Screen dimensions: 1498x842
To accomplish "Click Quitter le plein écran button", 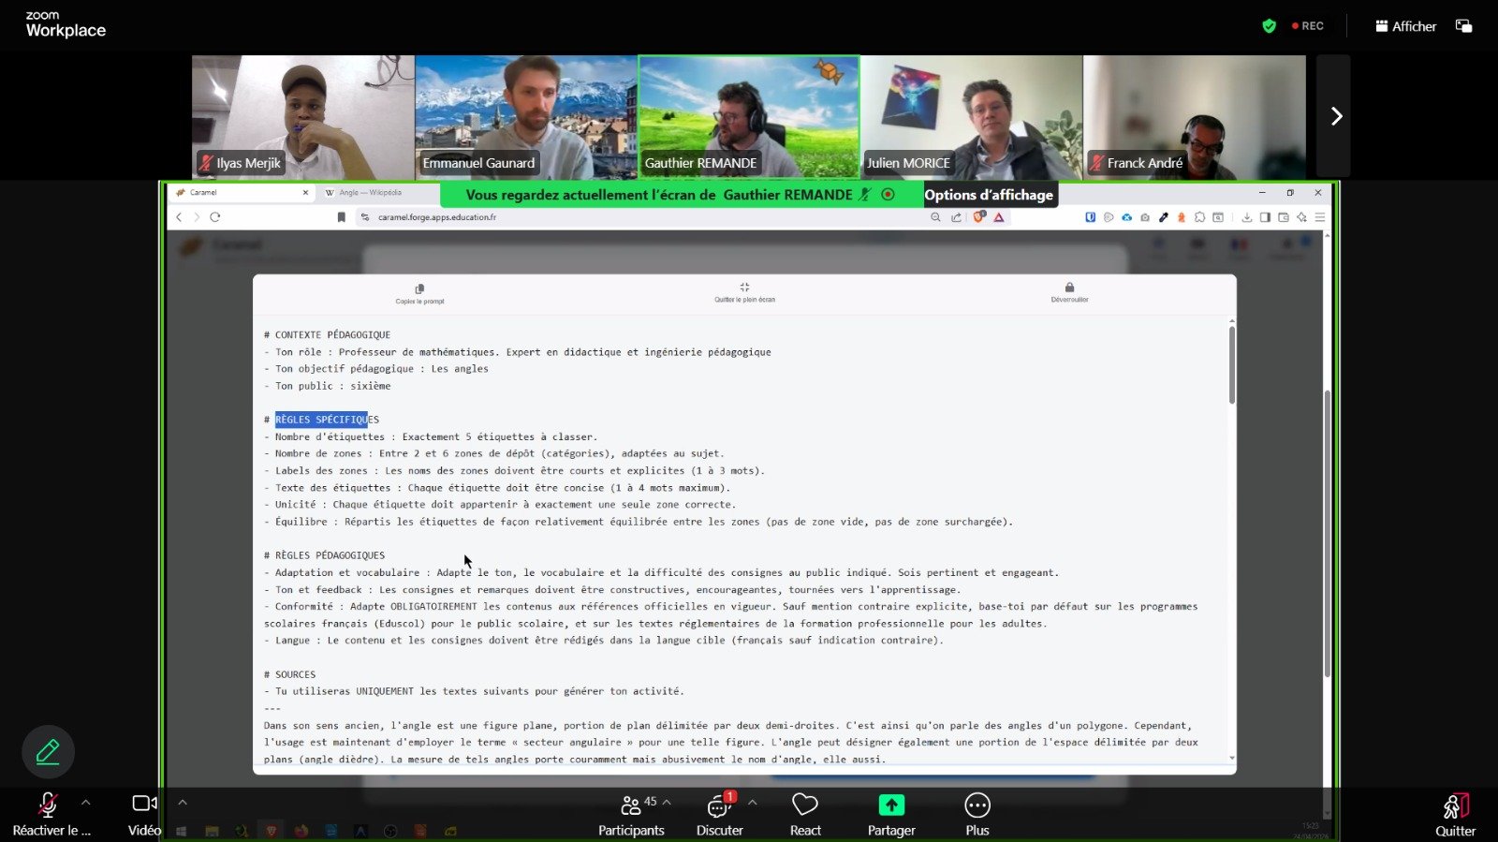I will coord(744,292).
